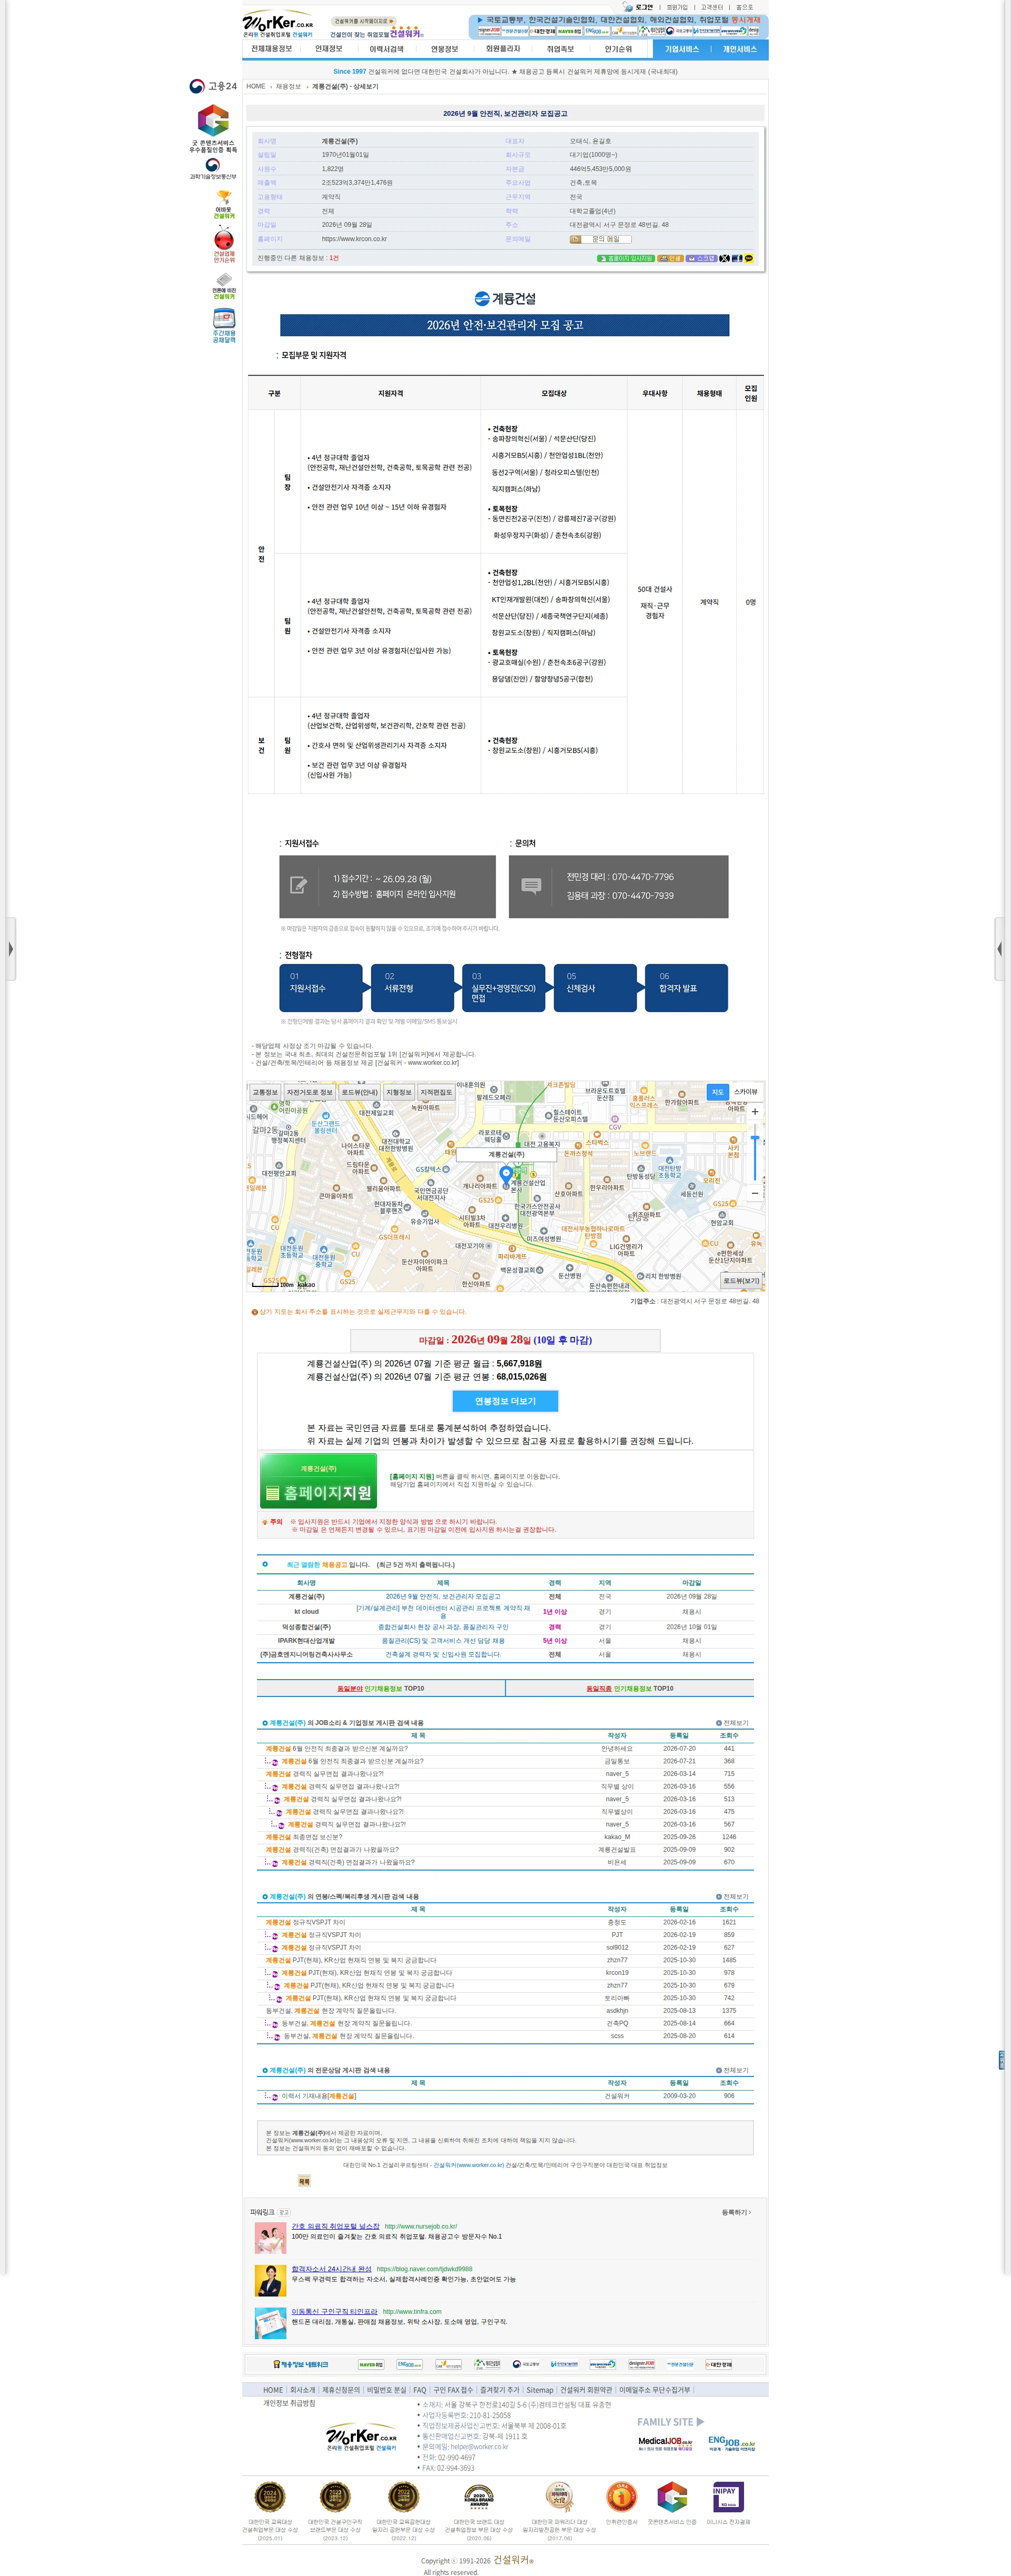Share the posting on X (Twitter)

pyautogui.click(x=724, y=258)
